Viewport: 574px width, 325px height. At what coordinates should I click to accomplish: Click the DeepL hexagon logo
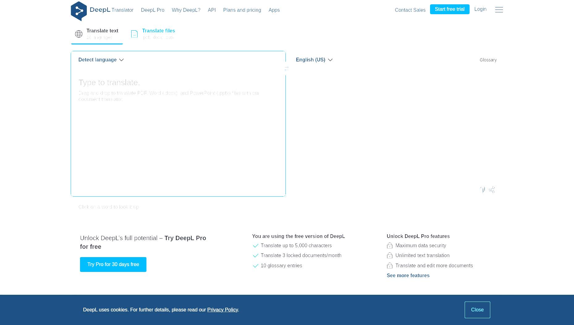(79, 11)
